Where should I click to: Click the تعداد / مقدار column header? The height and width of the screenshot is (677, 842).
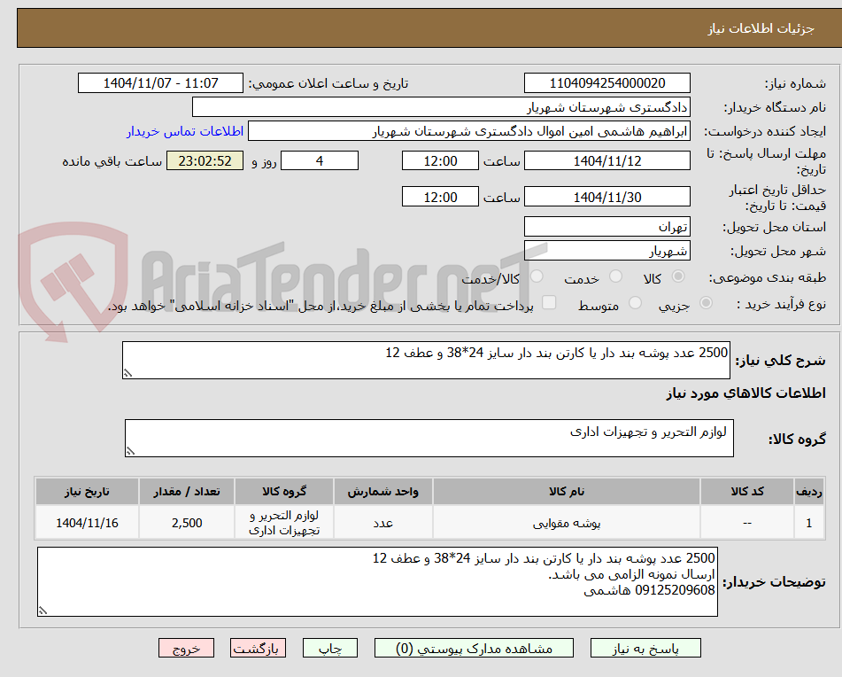pyautogui.click(x=187, y=492)
